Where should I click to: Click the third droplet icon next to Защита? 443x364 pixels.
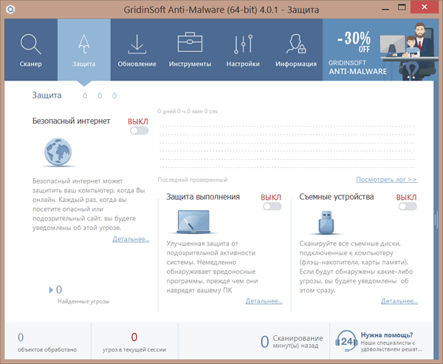114,95
